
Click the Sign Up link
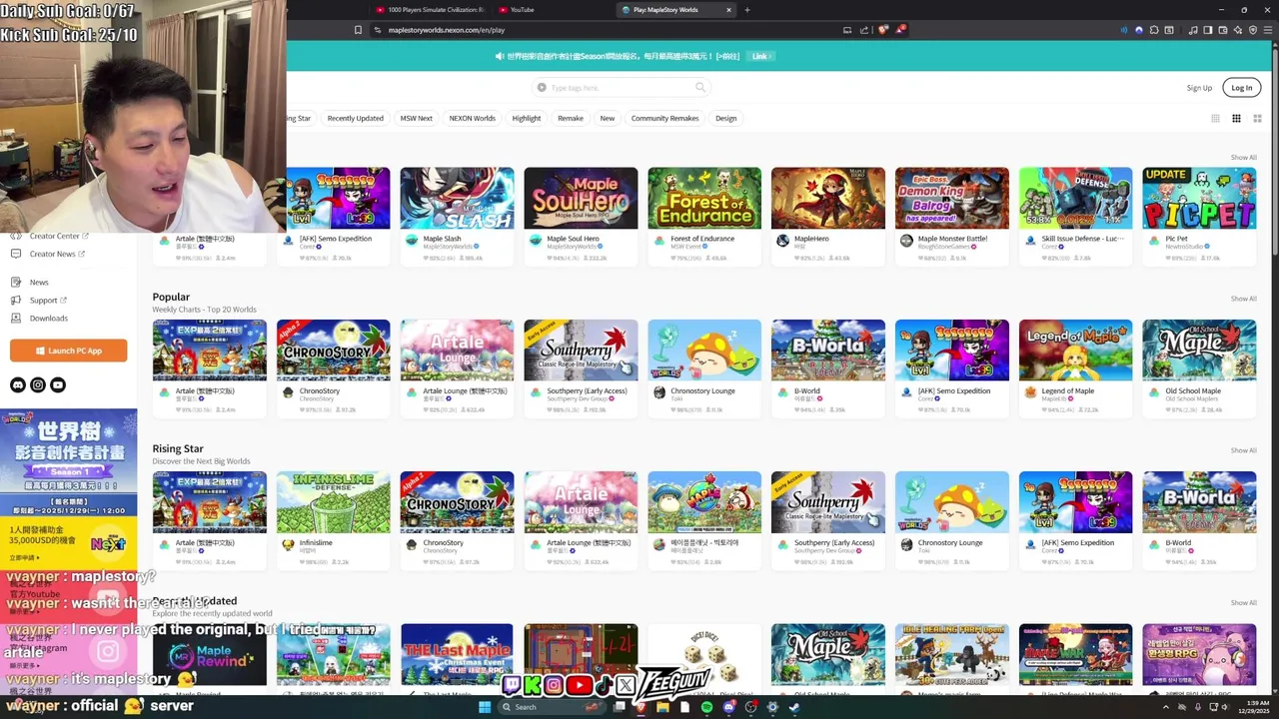click(1199, 88)
